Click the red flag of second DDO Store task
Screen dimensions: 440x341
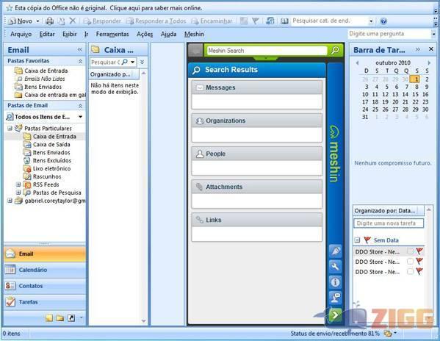coord(419,261)
